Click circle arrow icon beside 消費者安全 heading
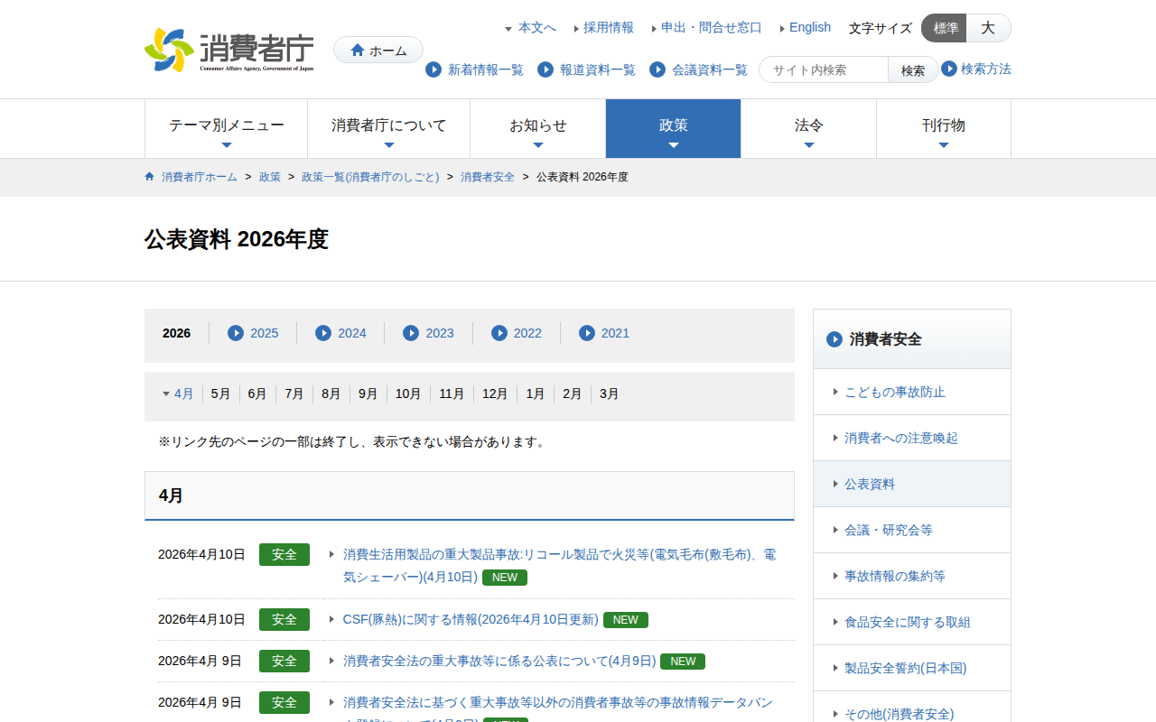 834,339
